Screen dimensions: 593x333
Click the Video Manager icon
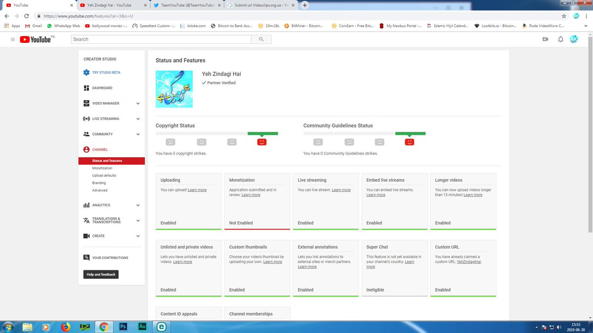pyautogui.click(x=86, y=103)
